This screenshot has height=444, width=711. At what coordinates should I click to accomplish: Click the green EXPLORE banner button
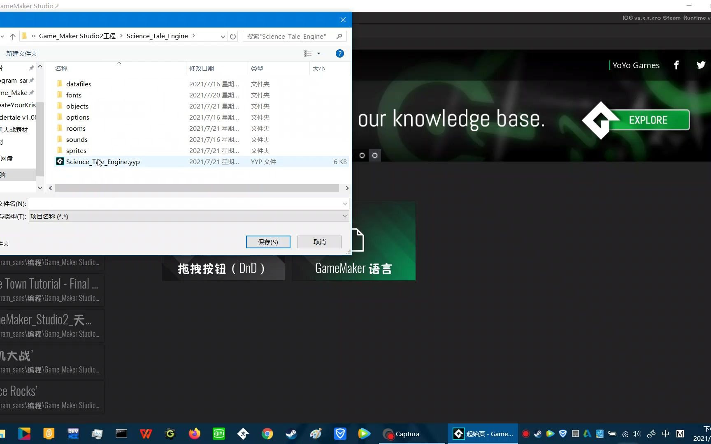click(x=648, y=120)
